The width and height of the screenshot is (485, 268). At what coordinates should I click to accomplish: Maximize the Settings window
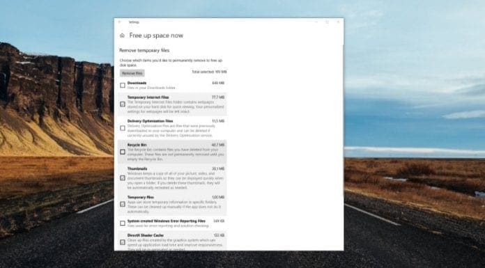click(x=327, y=22)
